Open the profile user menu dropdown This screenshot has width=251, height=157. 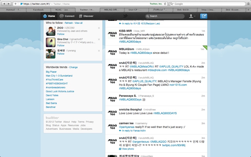pyautogui.click(x=192, y=16)
